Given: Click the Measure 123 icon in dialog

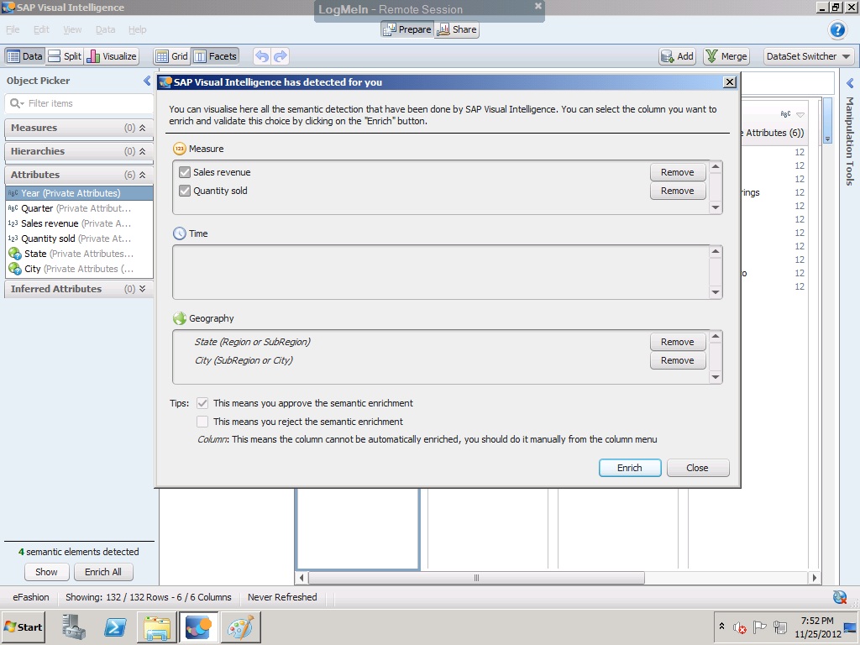Looking at the screenshot, I should click(180, 149).
